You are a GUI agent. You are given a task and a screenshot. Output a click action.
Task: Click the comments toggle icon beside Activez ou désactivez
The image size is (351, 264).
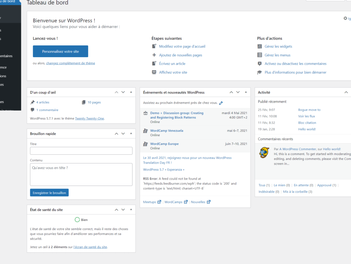[x=260, y=64]
